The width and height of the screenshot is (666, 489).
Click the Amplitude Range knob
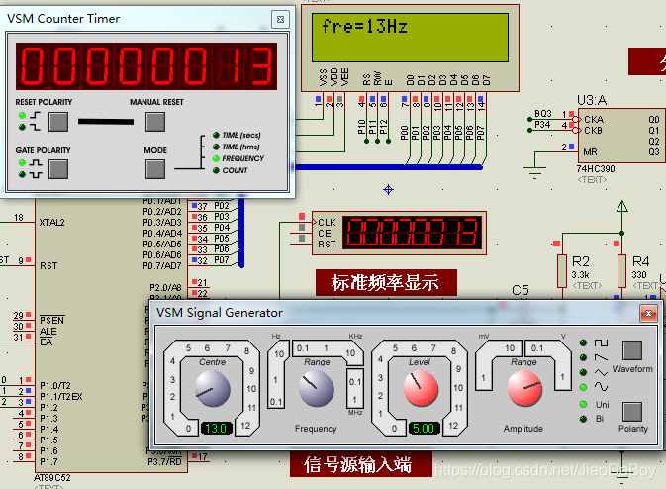tap(524, 392)
